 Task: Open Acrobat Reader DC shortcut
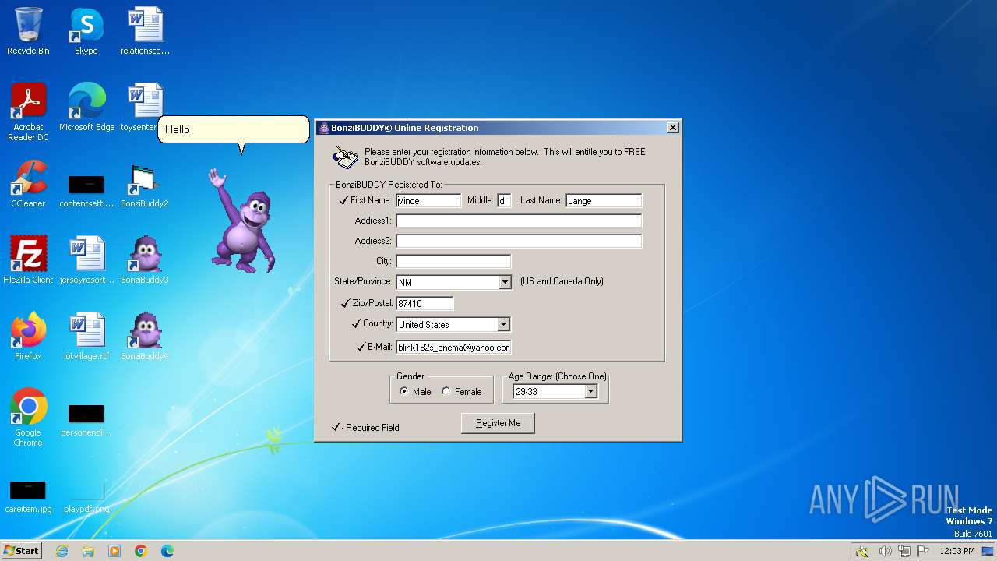click(x=28, y=111)
